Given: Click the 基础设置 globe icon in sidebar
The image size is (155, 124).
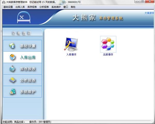Looking at the screenshot, I should point(12,46).
